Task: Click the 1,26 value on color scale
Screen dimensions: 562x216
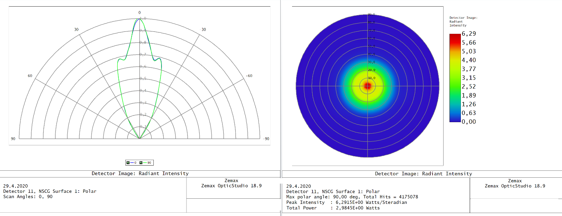Action: pyautogui.click(x=469, y=104)
